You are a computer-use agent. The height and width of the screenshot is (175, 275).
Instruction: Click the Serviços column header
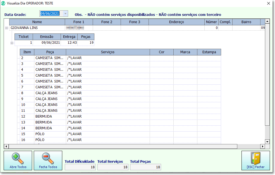click(x=108, y=52)
